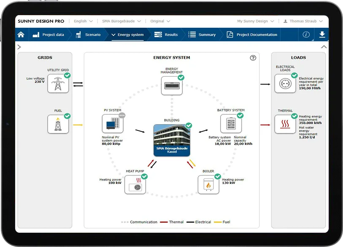
Task: Expand the left side panel arrow
Action: 19,47
